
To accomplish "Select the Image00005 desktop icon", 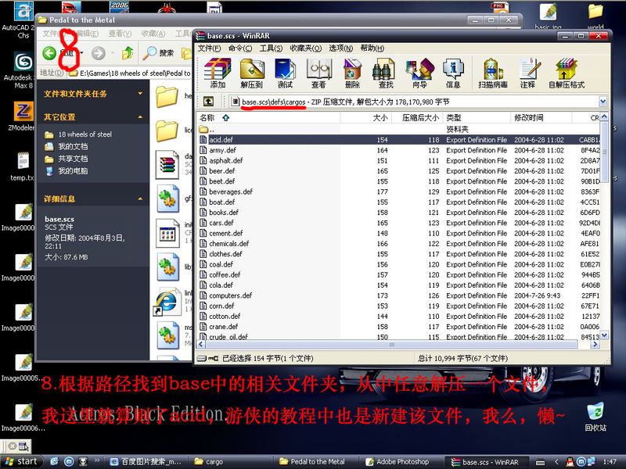I will coord(23,367).
